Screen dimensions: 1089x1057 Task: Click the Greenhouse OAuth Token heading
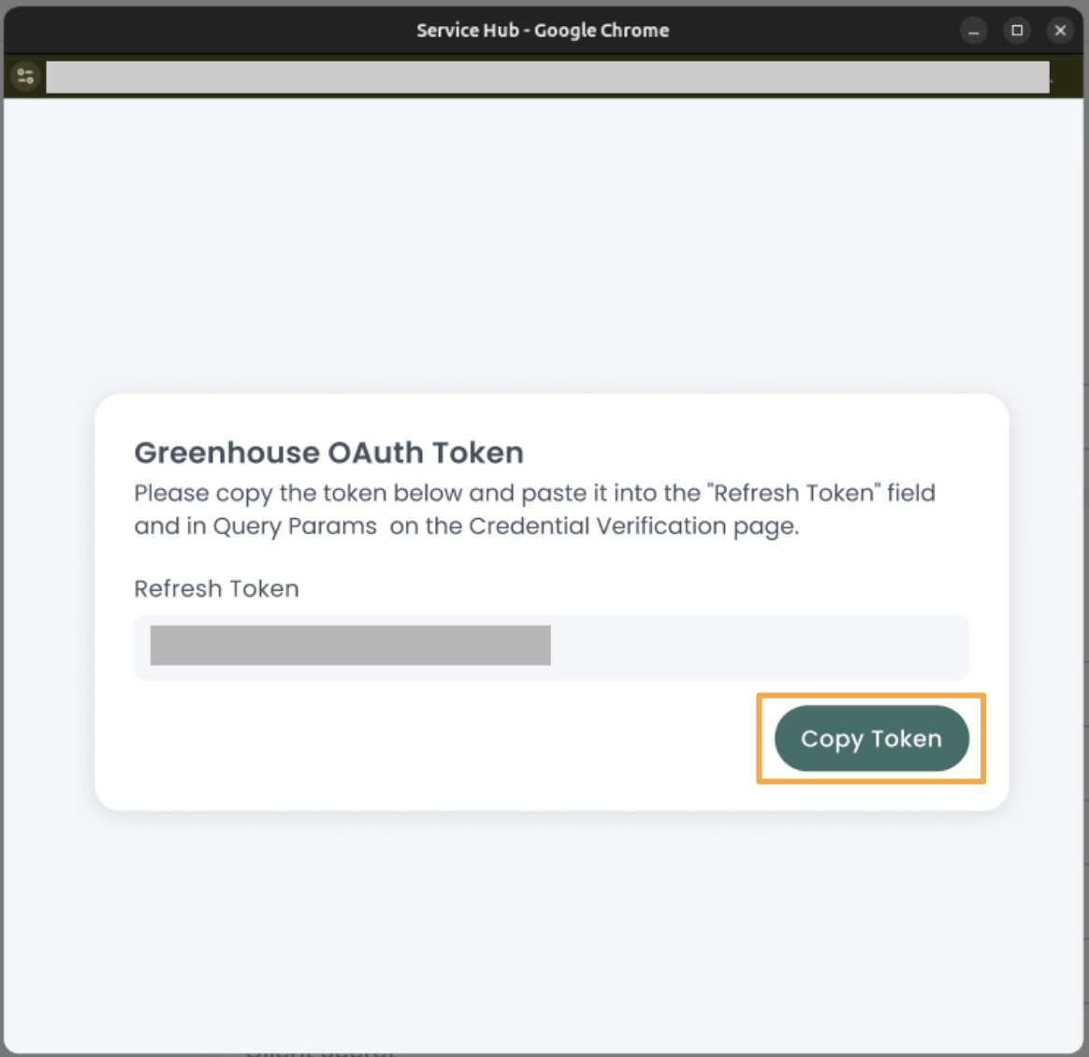[328, 453]
